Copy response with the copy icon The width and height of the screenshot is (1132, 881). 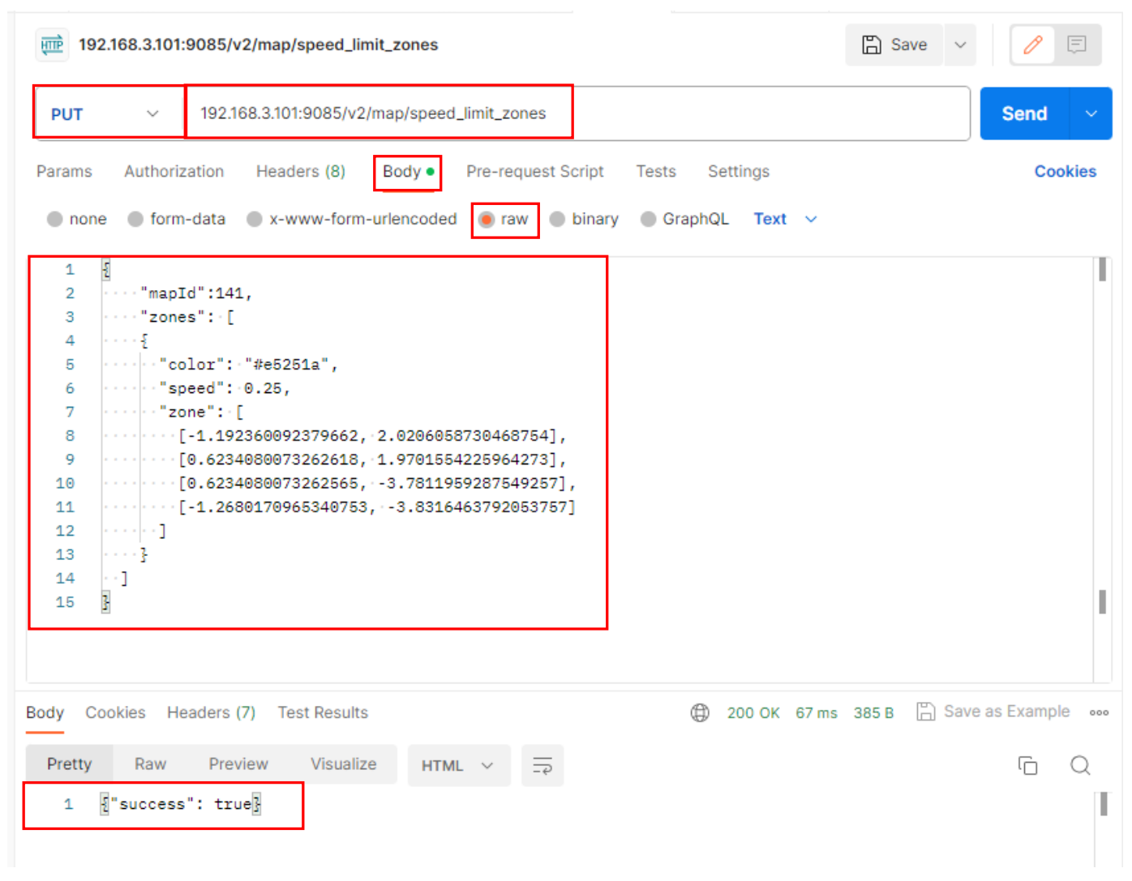(x=1027, y=765)
